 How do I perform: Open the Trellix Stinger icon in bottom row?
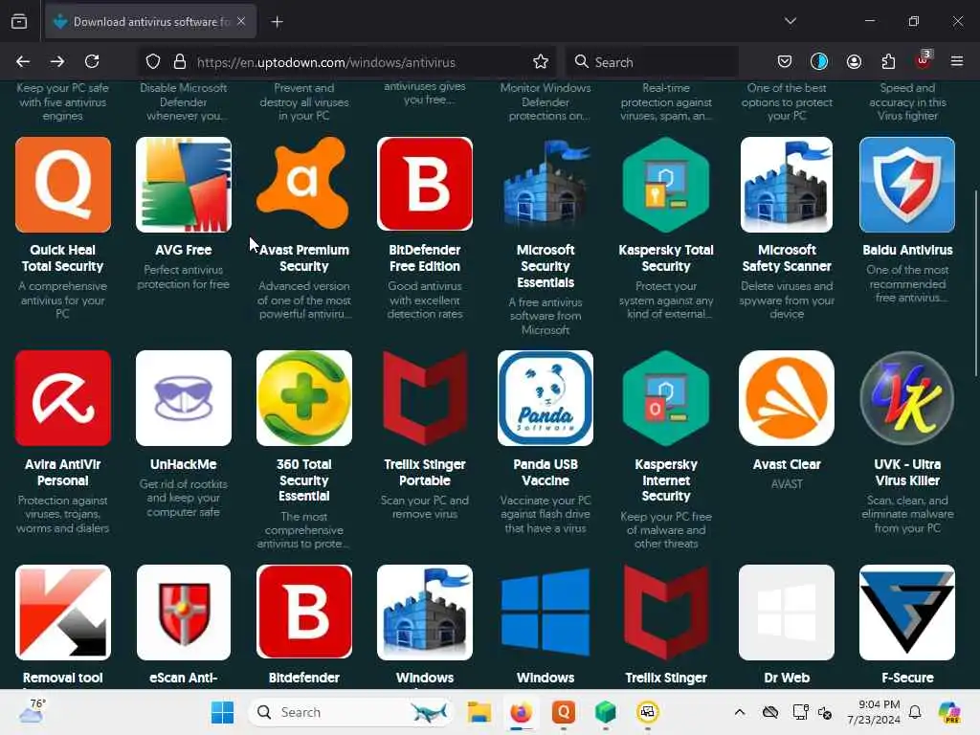point(666,612)
